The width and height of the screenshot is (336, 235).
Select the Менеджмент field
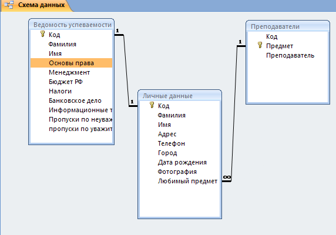(71, 72)
